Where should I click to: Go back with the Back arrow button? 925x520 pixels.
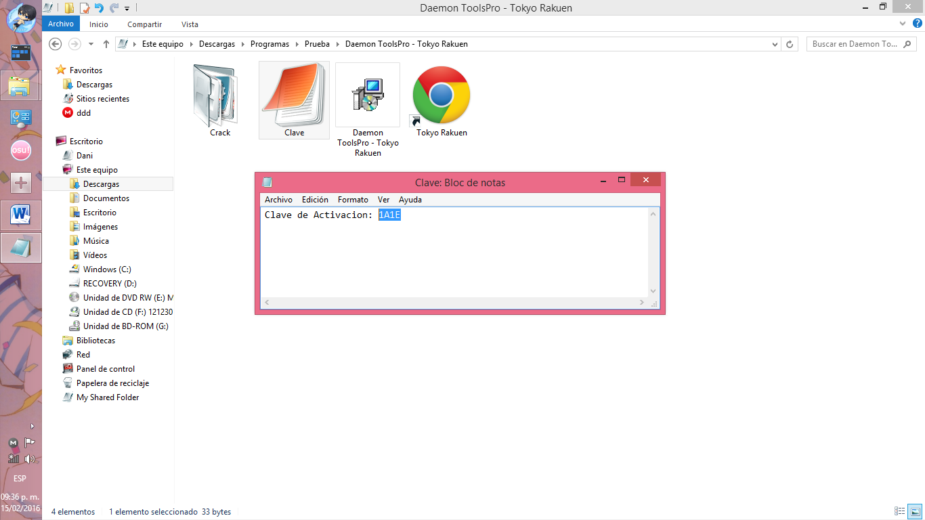pyautogui.click(x=56, y=44)
